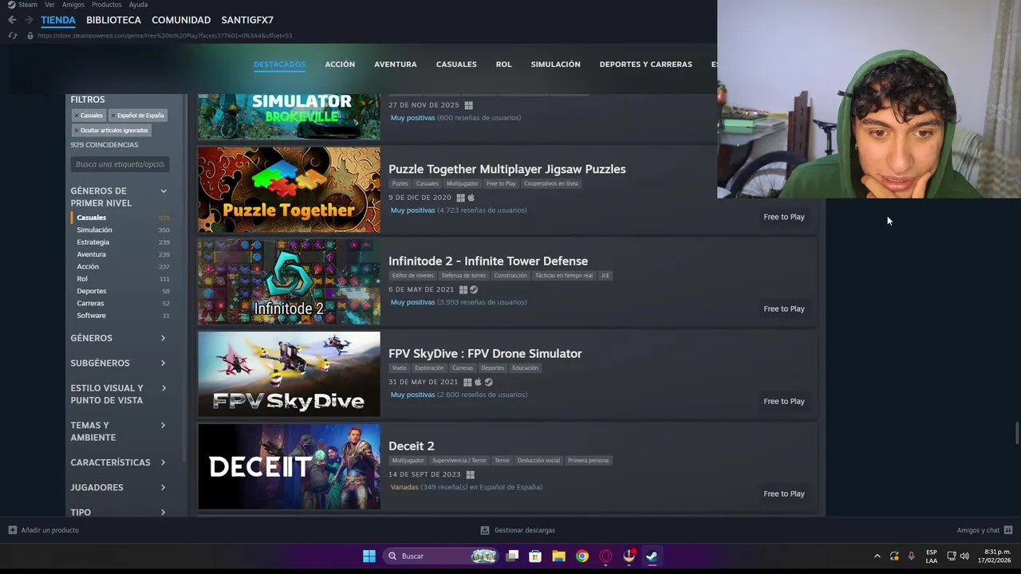This screenshot has width=1021, height=574.
Task: Open FPV SkyDive : FPV Drone Simulator title
Action: 485,354
